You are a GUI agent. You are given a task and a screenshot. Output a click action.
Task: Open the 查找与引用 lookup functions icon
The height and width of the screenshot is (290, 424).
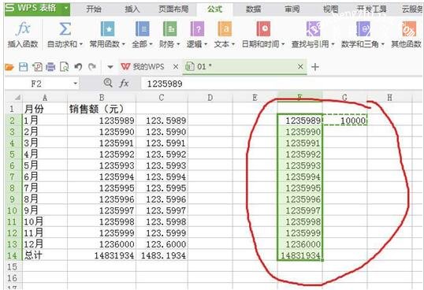click(x=313, y=28)
